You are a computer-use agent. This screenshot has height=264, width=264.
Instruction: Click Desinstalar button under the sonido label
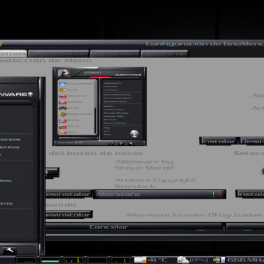coord(69,214)
